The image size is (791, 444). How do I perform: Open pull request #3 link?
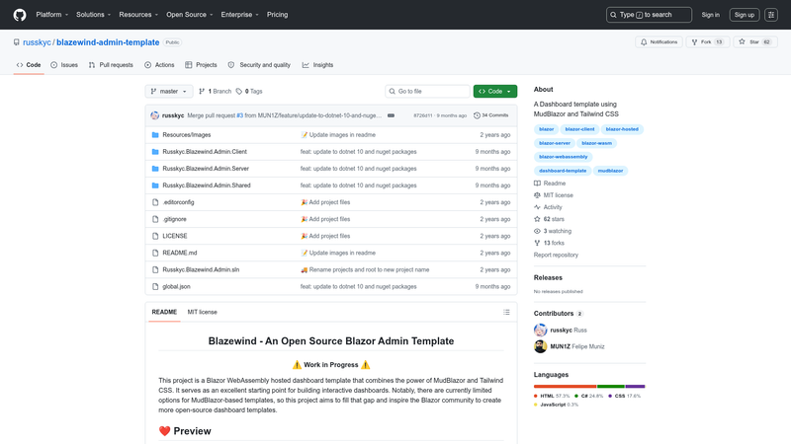pyautogui.click(x=239, y=115)
